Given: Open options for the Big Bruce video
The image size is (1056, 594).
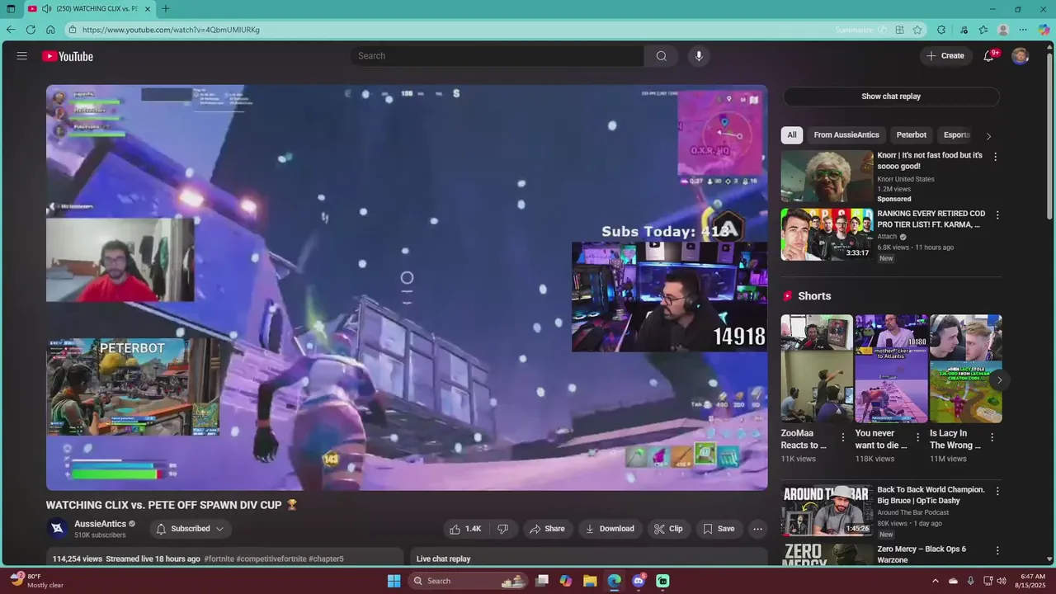Looking at the screenshot, I should [997, 492].
